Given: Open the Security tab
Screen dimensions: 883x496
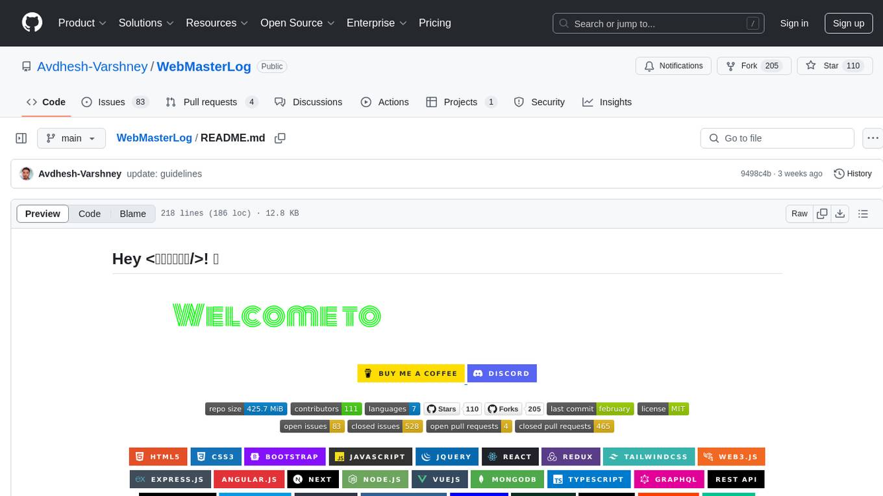Looking at the screenshot, I should click(539, 102).
